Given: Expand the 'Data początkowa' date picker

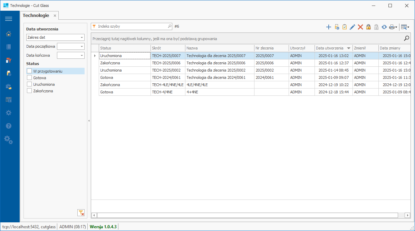Looking at the screenshot, I should click(82, 46).
